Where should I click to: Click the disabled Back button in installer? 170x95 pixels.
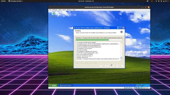(103, 66)
